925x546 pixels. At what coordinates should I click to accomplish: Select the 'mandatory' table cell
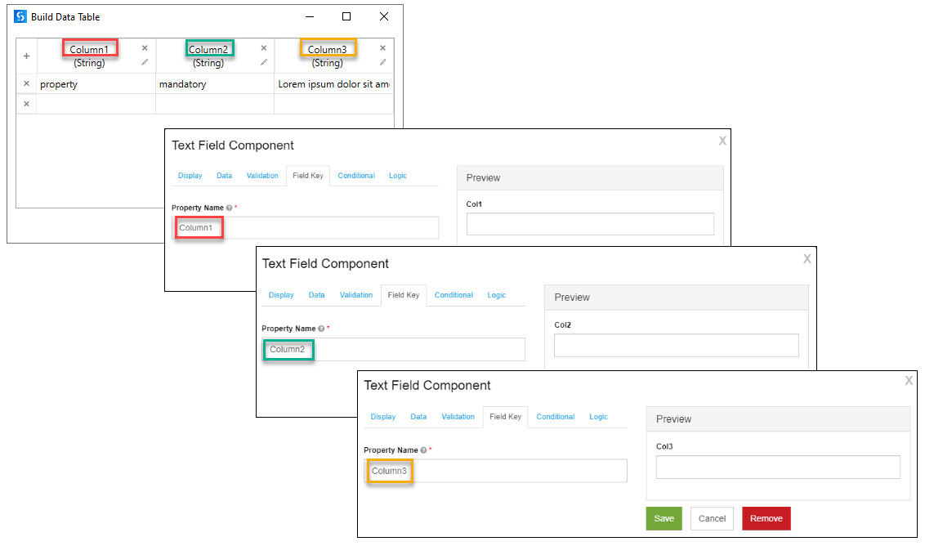click(x=214, y=83)
